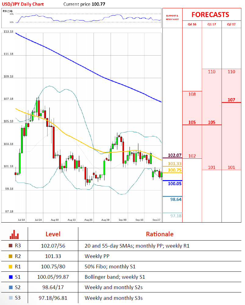Click the '102.07/56' level cell
The image size is (245, 305).
53,246
